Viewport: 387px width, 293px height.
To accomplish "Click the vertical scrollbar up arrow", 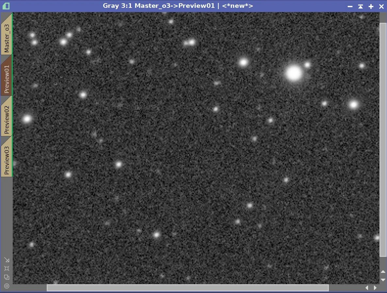I will coord(383,272).
